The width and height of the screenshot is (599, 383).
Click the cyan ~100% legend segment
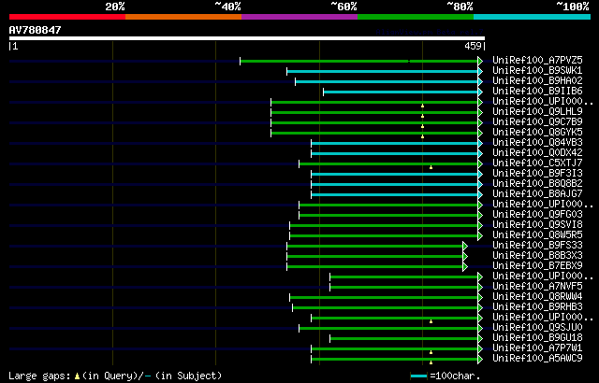[x=533, y=17]
